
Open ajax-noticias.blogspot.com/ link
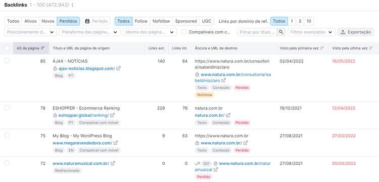[86, 69]
